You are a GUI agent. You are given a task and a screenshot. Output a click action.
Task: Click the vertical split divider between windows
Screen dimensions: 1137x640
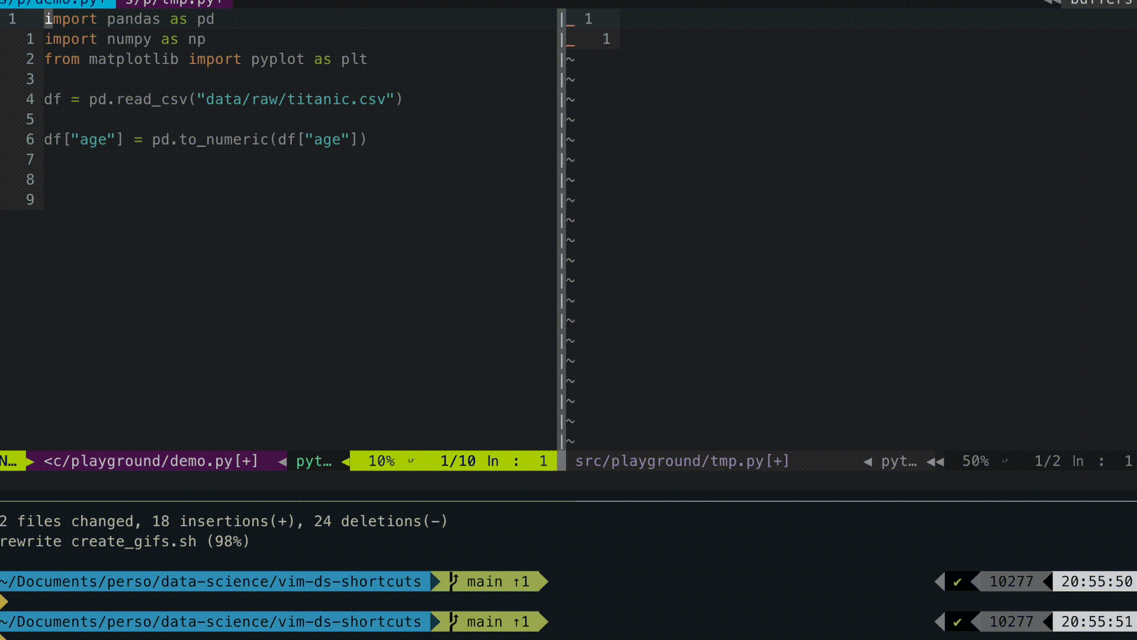(561, 237)
